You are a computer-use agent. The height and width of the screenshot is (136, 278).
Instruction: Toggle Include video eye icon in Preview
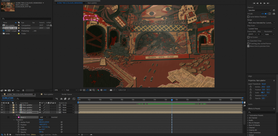pos(263,14)
